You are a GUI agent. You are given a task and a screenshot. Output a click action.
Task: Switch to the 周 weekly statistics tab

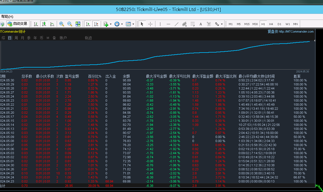[x=16, y=38]
